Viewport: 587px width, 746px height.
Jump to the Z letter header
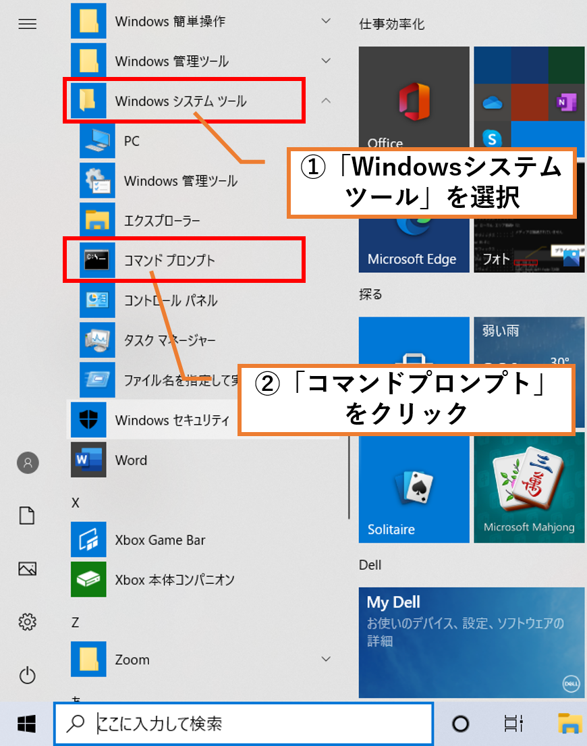[x=75, y=622]
